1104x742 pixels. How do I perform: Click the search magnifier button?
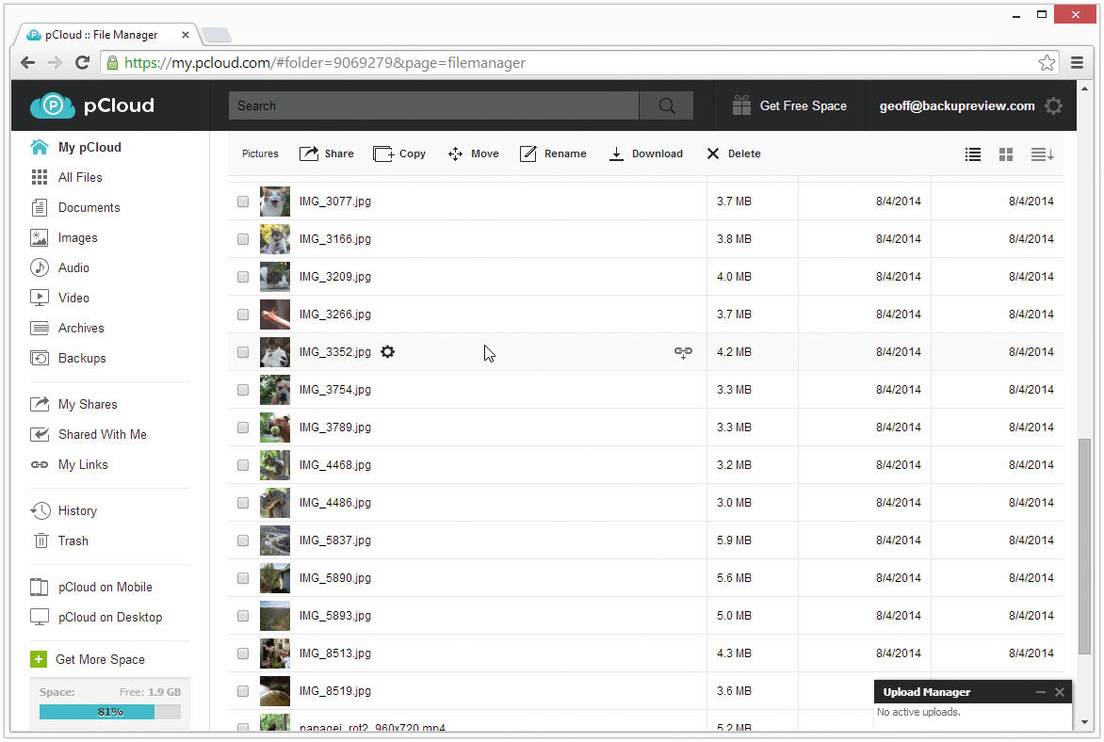click(x=666, y=105)
